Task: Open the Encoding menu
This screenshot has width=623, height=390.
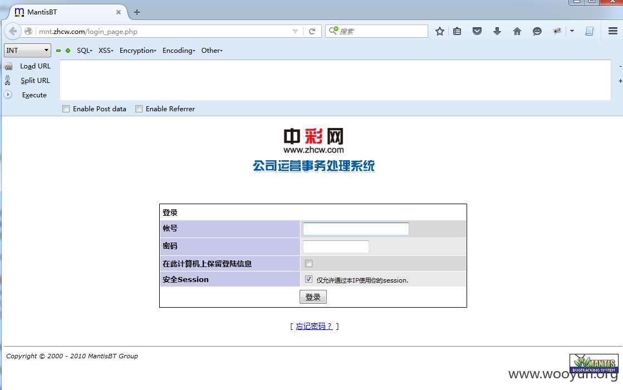Action: coord(179,51)
